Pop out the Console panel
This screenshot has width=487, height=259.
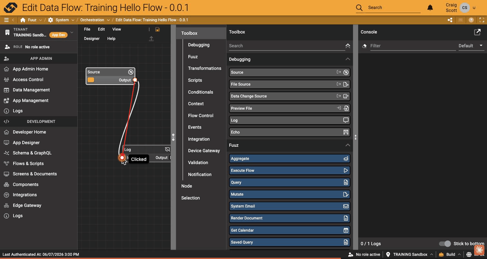pos(477,32)
